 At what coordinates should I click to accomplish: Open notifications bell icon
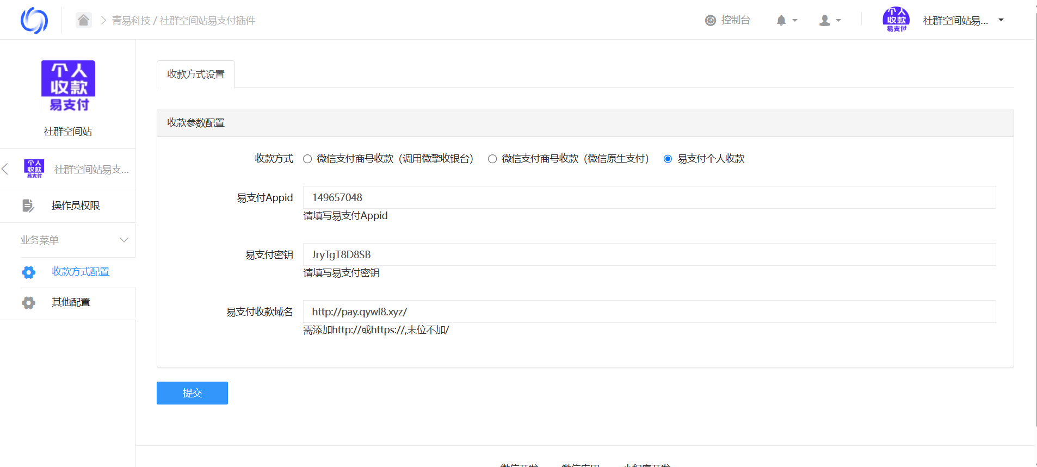[x=781, y=21]
